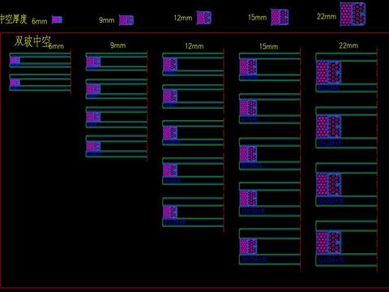Image resolution: width=389 pixels, height=292 pixels.
Task: Select the first spacer block under the 22mm column
Action: (328, 72)
